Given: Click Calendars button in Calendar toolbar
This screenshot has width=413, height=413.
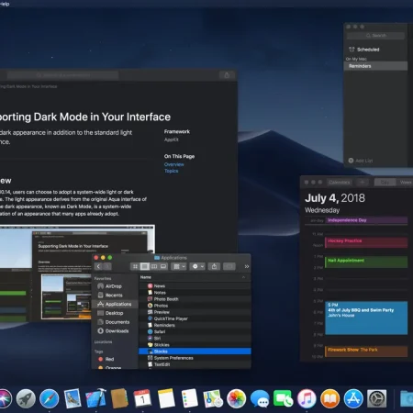Looking at the screenshot, I should coord(340,183).
